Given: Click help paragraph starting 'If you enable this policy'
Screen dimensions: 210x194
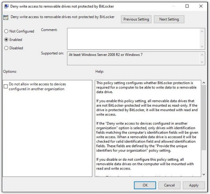Looking at the screenshot, I should click(x=147, y=108).
